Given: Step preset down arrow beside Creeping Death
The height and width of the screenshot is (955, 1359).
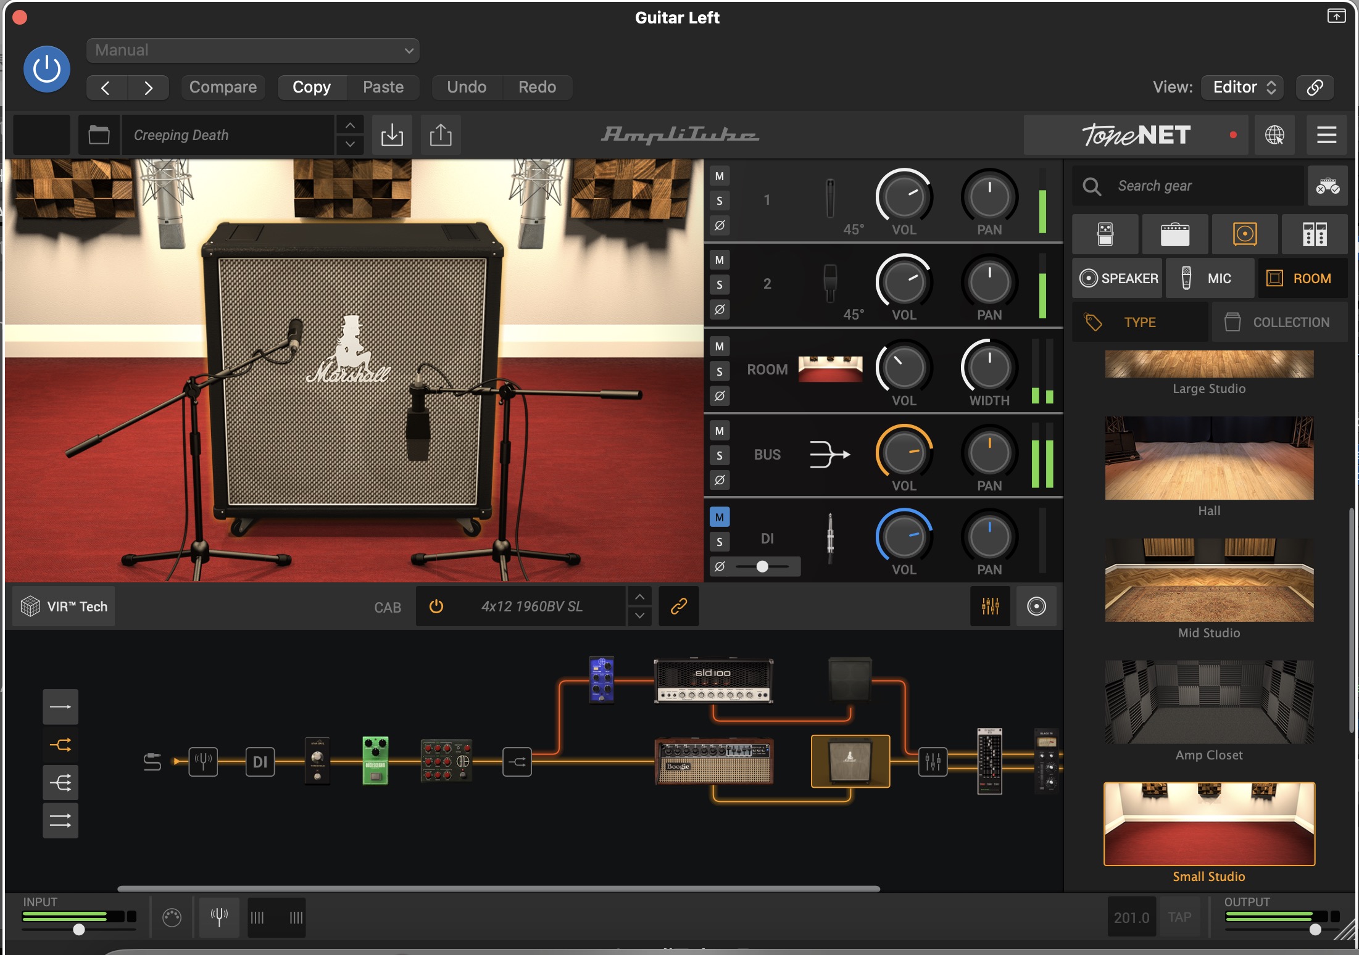Looking at the screenshot, I should (350, 144).
